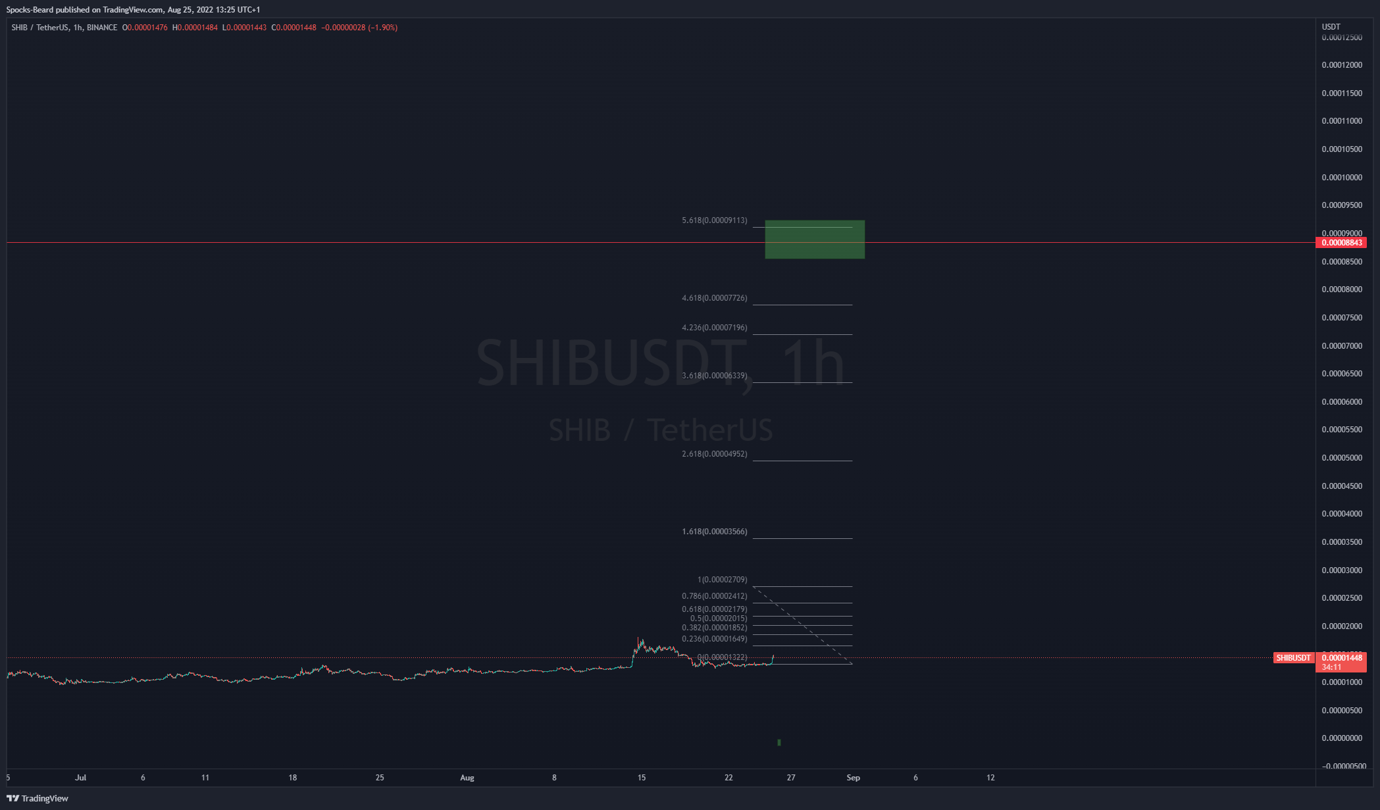Click the current price label 0.00001448

[x=1341, y=658]
